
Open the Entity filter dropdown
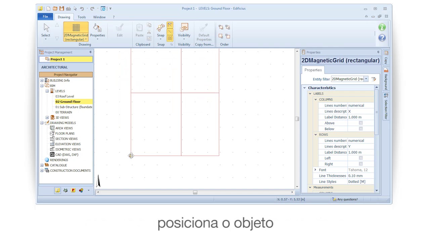pos(366,79)
